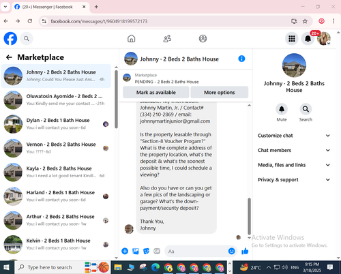
Task: Choose a GIF from the composer
Action: 157,251
